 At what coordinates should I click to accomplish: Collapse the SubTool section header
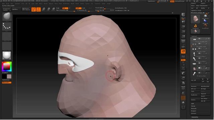pyautogui.click(x=194, y=36)
